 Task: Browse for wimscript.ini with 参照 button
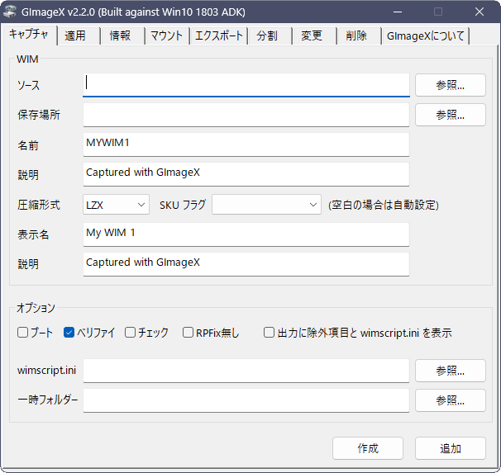451,371
